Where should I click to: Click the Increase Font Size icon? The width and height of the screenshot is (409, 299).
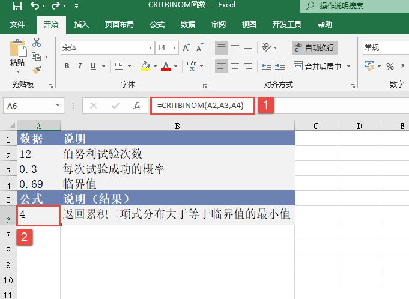point(186,48)
